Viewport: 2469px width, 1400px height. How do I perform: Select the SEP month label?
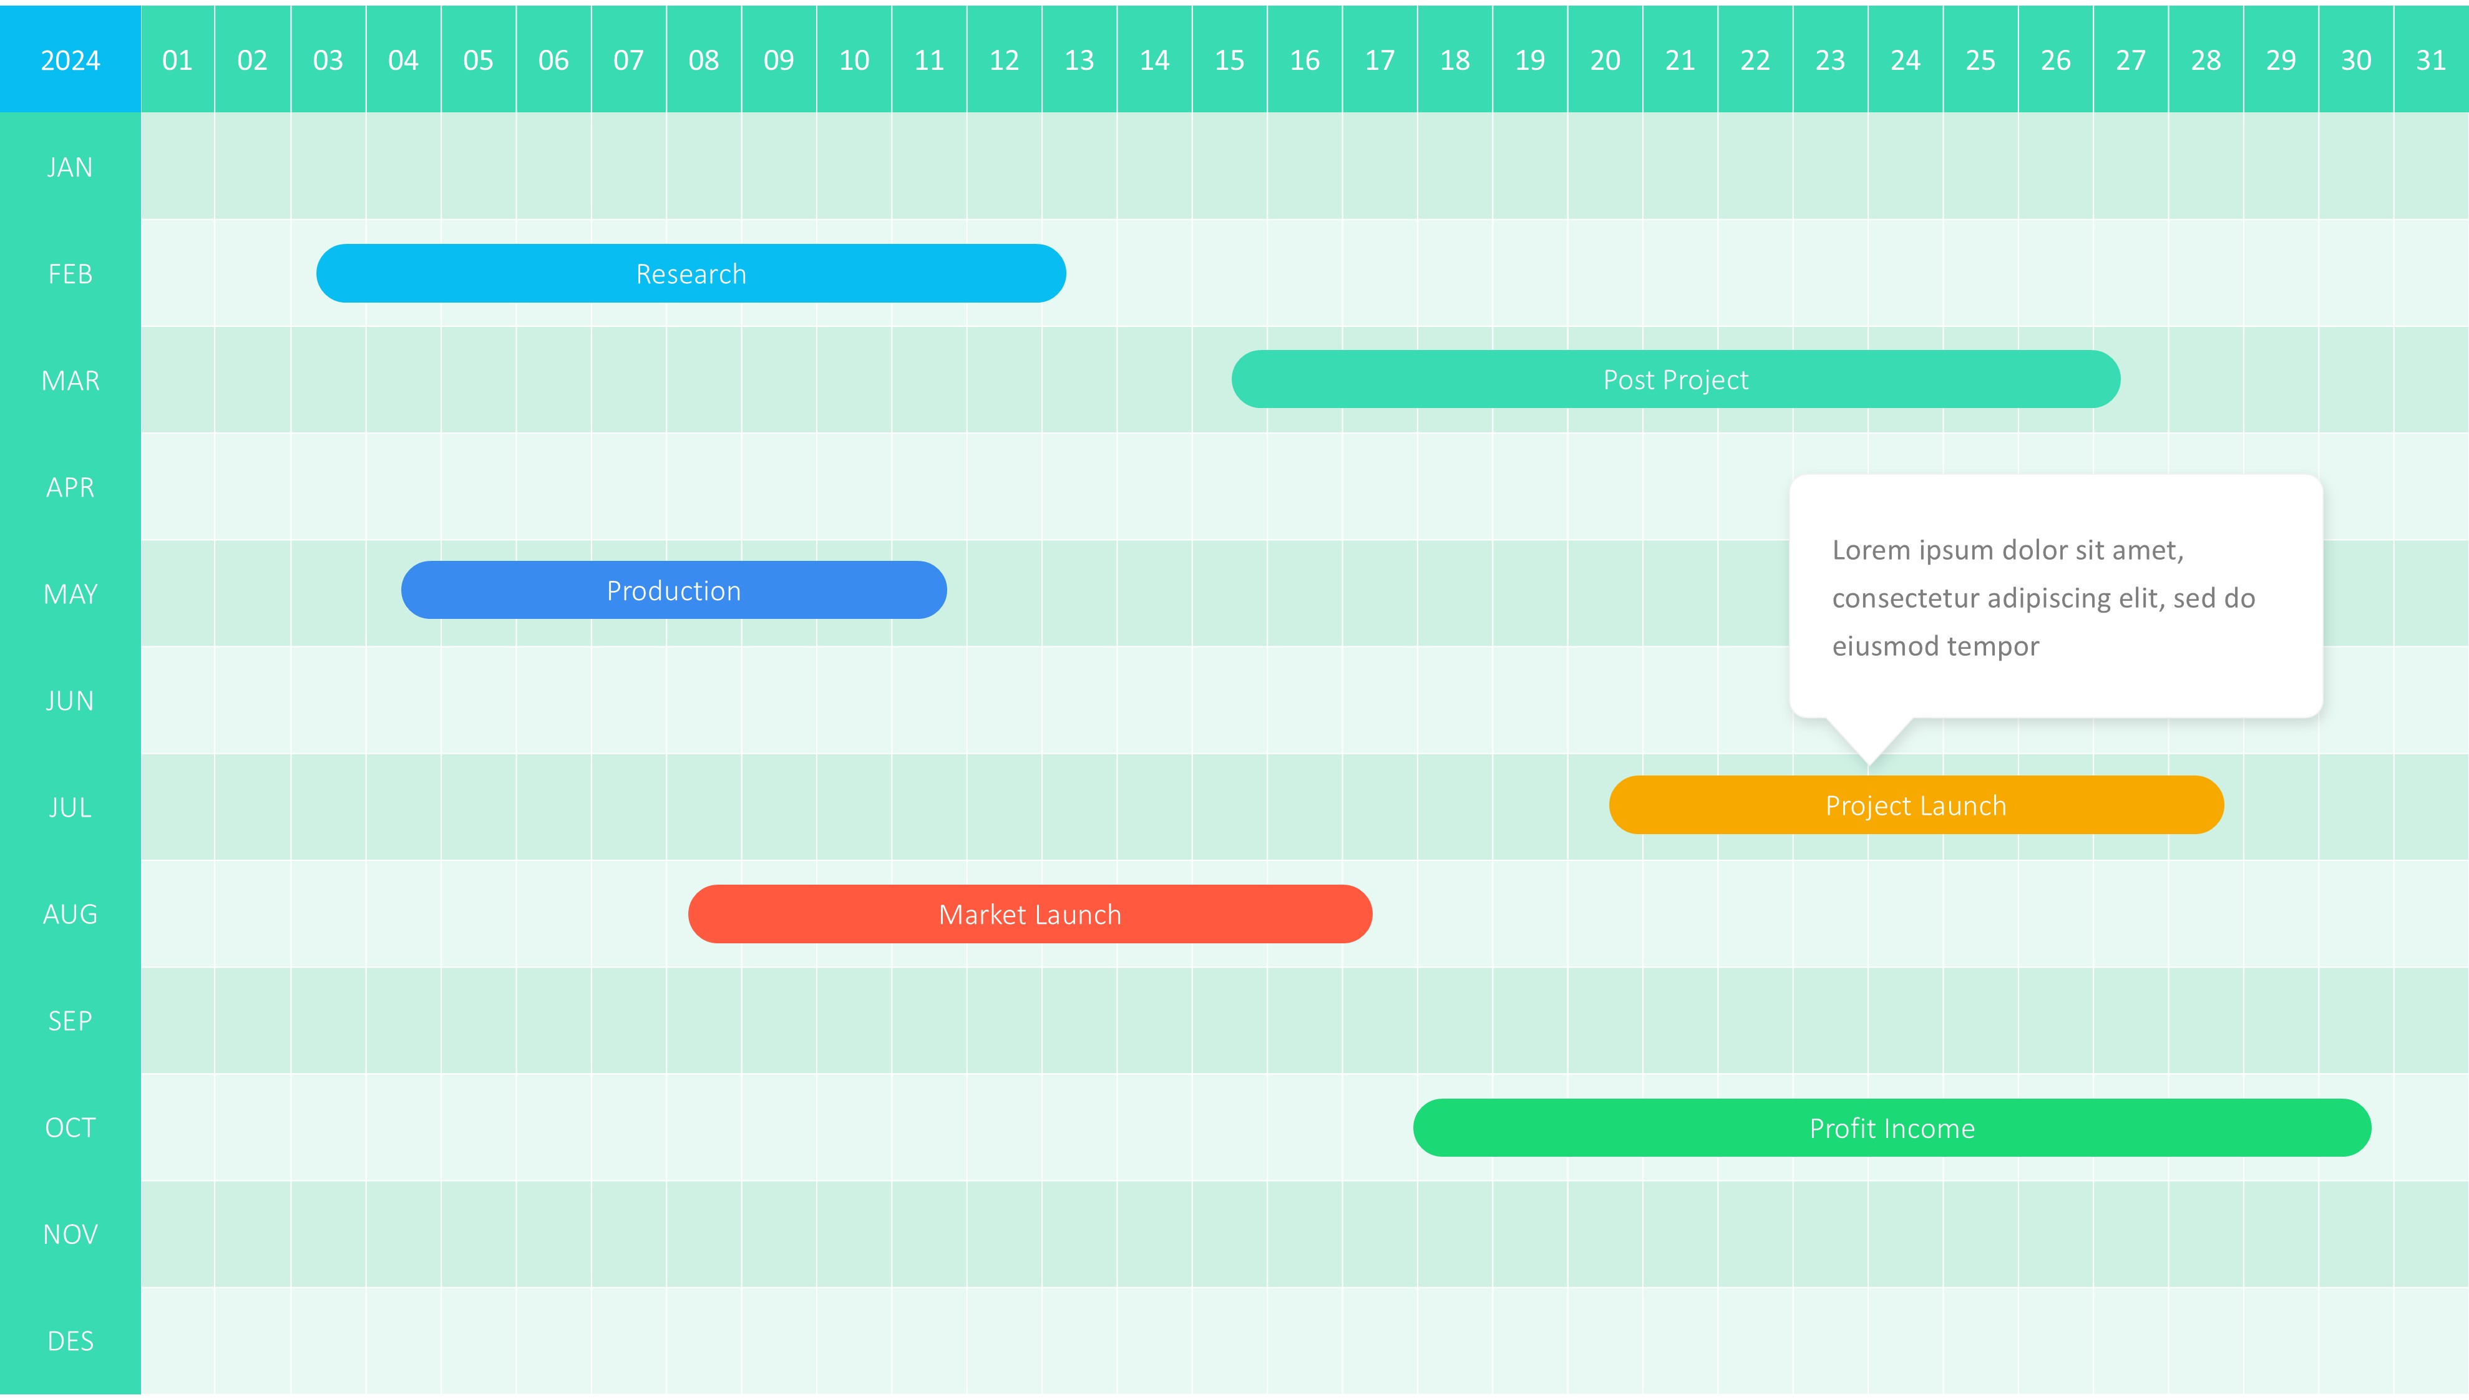click(x=70, y=1021)
